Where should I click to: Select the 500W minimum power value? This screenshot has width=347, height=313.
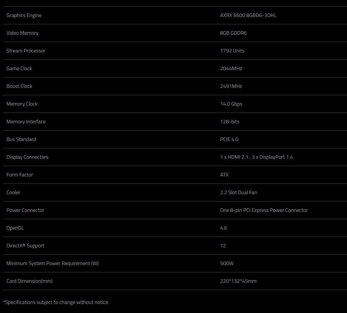pos(227,263)
